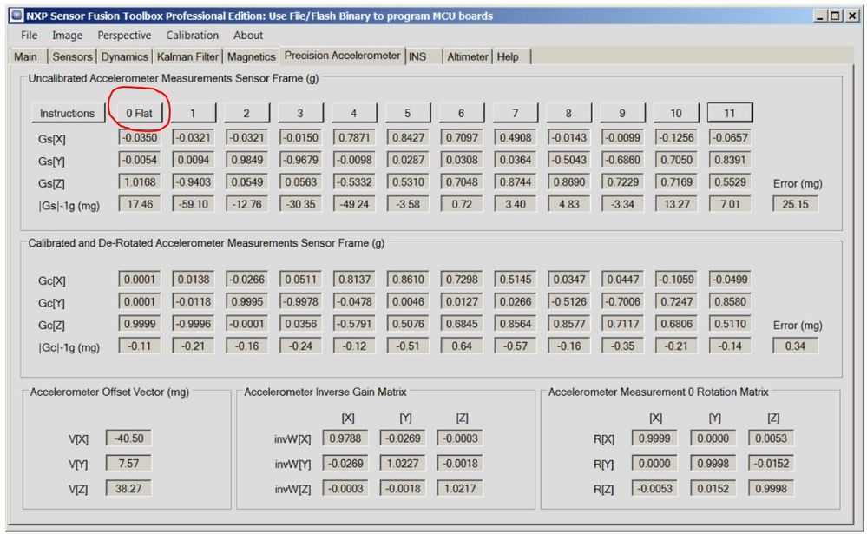Click the Accelerometer Offset Vector (mg) heading
Viewport: 867px width, 534px height.
[x=109, y=392]
